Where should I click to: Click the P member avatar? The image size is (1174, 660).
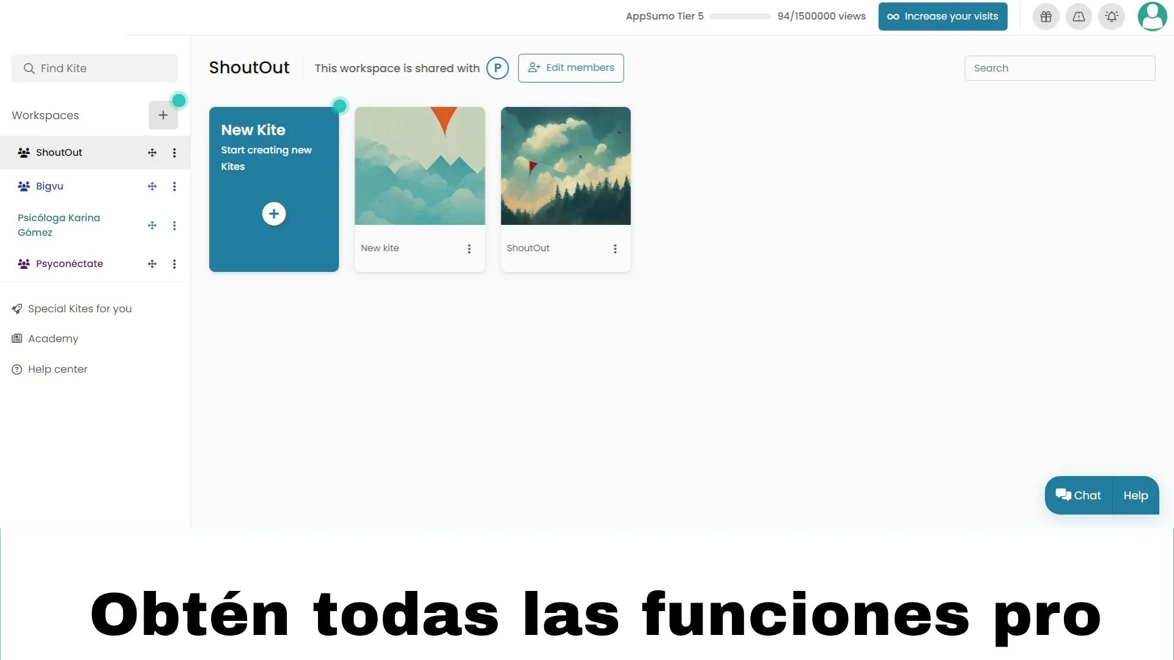click(x=498, y=68)
